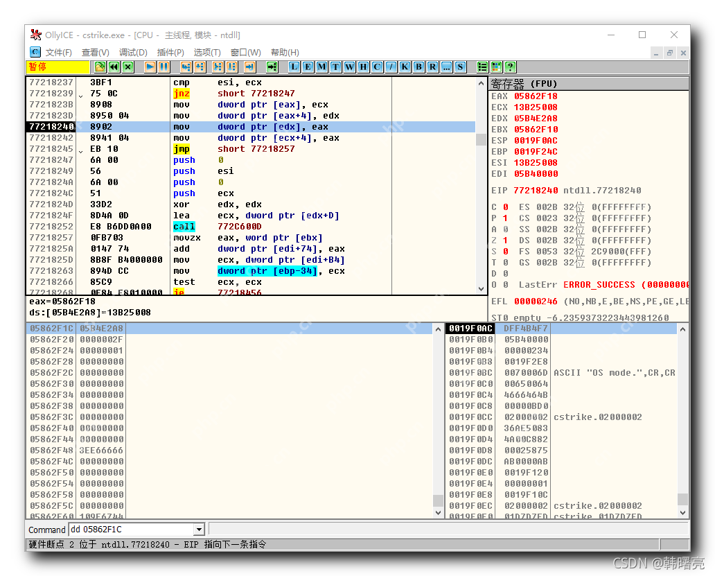Show Memory map via M button
Viewport: 715px width, 576px height.
(322, 67)
